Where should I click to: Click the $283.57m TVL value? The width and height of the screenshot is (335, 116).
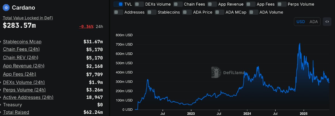pyautogui.click(x=19, y=25)
